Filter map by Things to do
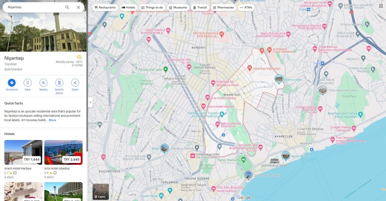 152,8
